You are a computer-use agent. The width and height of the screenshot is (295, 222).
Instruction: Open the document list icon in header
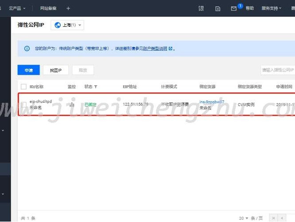217,8
